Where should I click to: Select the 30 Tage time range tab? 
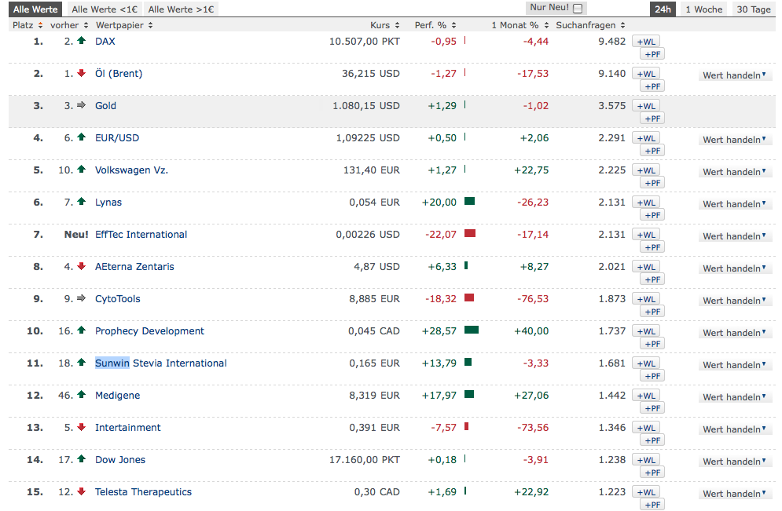754,9
